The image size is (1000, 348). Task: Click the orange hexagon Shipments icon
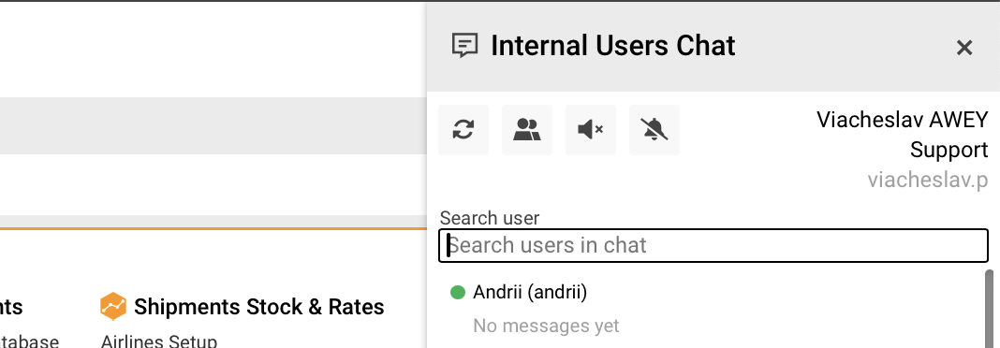pos(113,307)
